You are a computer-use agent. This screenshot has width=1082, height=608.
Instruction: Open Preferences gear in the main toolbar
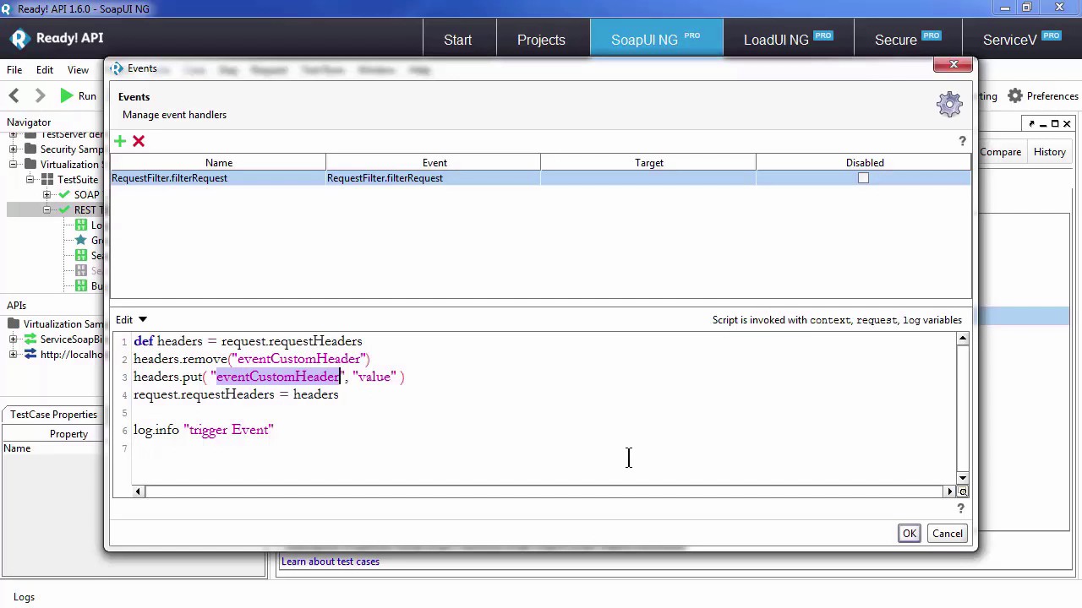(1015, 96)
